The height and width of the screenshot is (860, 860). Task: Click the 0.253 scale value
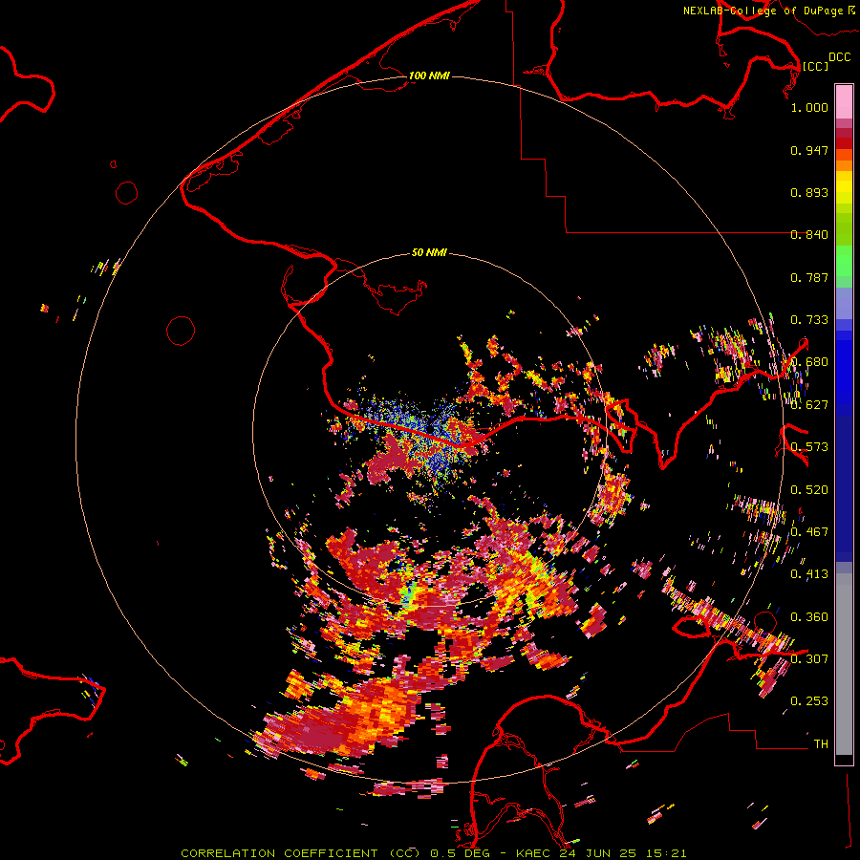[809, 701]
